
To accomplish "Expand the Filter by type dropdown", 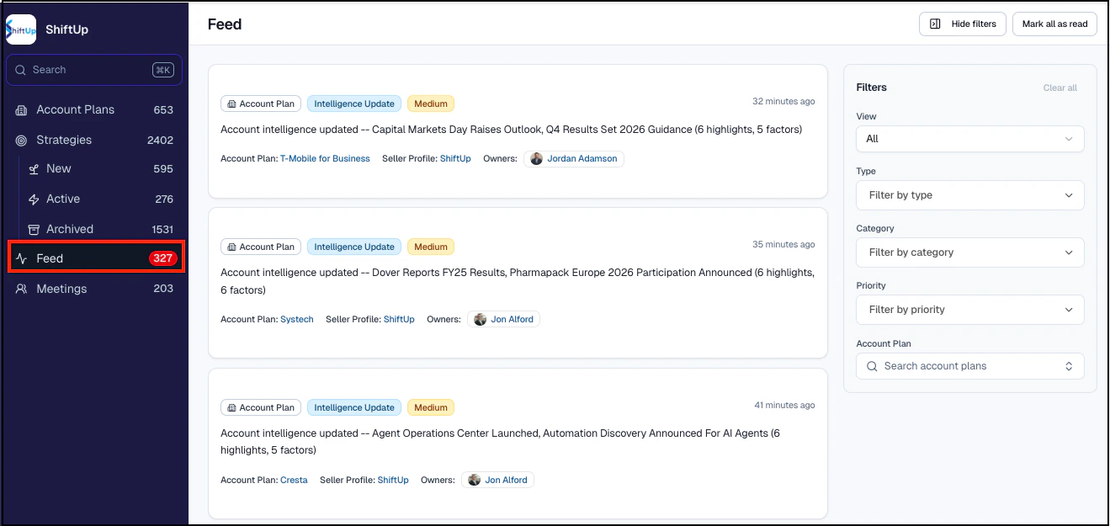I will click(x=969, y=195).
